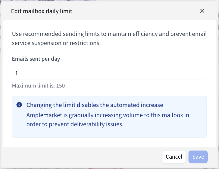Click the info icon in blue notice
The height and width of the screenshot is (169, 219).
[x=19, y=105]
